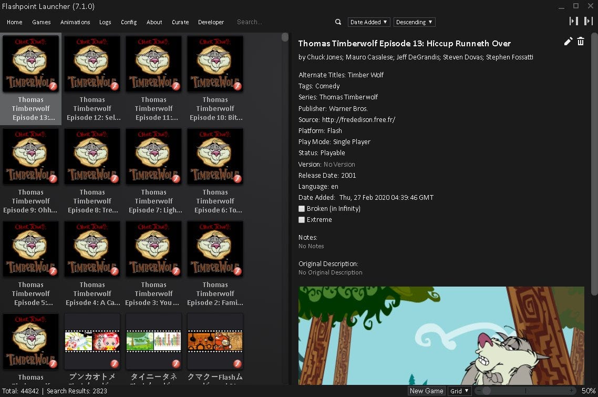The image size is (598, 397).
Task: Open the Curate menu item
Action: tap(180, 22)
